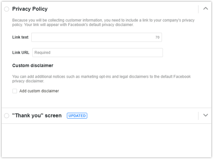Click the "Thank you" screen completion circle
Screen dimensions: 213x159
point(7,116)
